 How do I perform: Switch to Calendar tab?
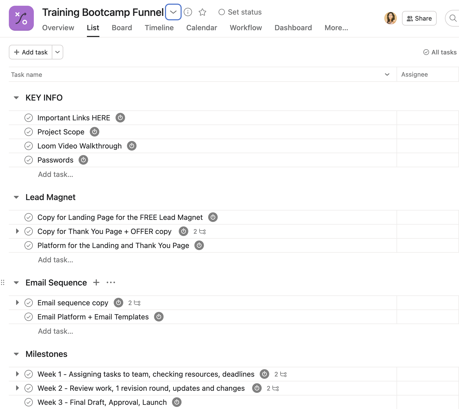click(x=202, y=28)
